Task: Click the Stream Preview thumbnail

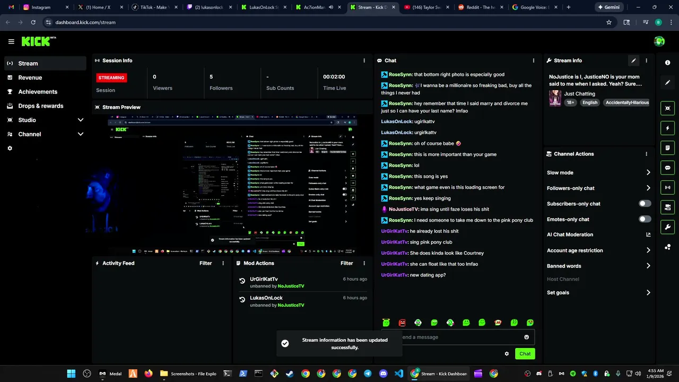Action: [232, 185]
